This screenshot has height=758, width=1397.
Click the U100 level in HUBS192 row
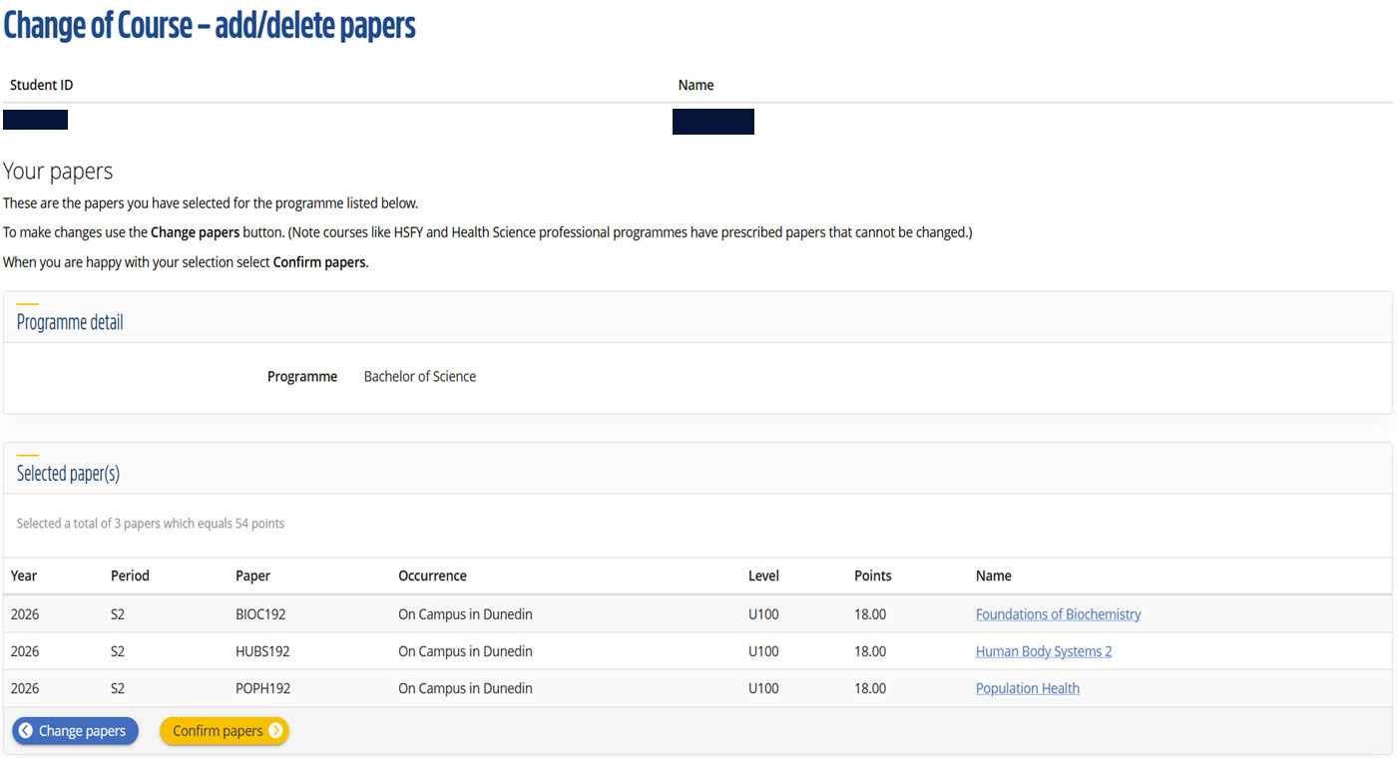point(763,651)
